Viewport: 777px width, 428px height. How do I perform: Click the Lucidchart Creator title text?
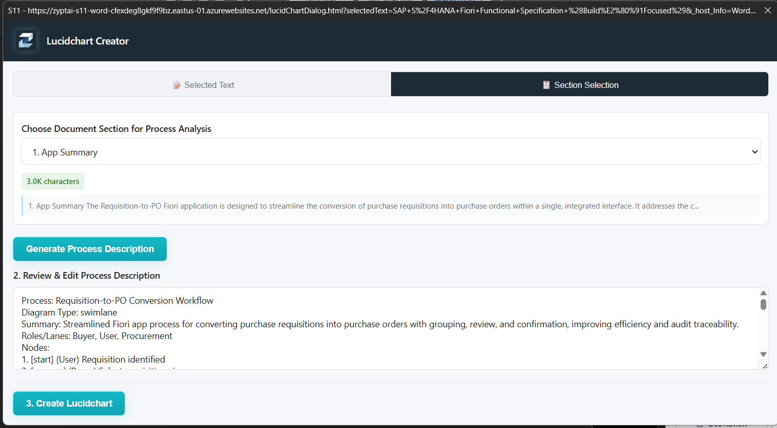pyautogui.click(x=87, y=41)
